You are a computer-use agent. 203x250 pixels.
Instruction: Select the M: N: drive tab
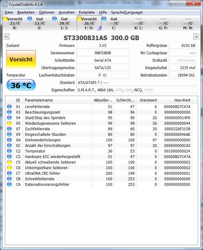[x=188, y=23]
